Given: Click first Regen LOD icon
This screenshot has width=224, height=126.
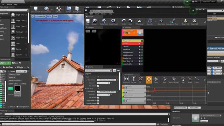Looking at the screenshot, I should (185, 21).
